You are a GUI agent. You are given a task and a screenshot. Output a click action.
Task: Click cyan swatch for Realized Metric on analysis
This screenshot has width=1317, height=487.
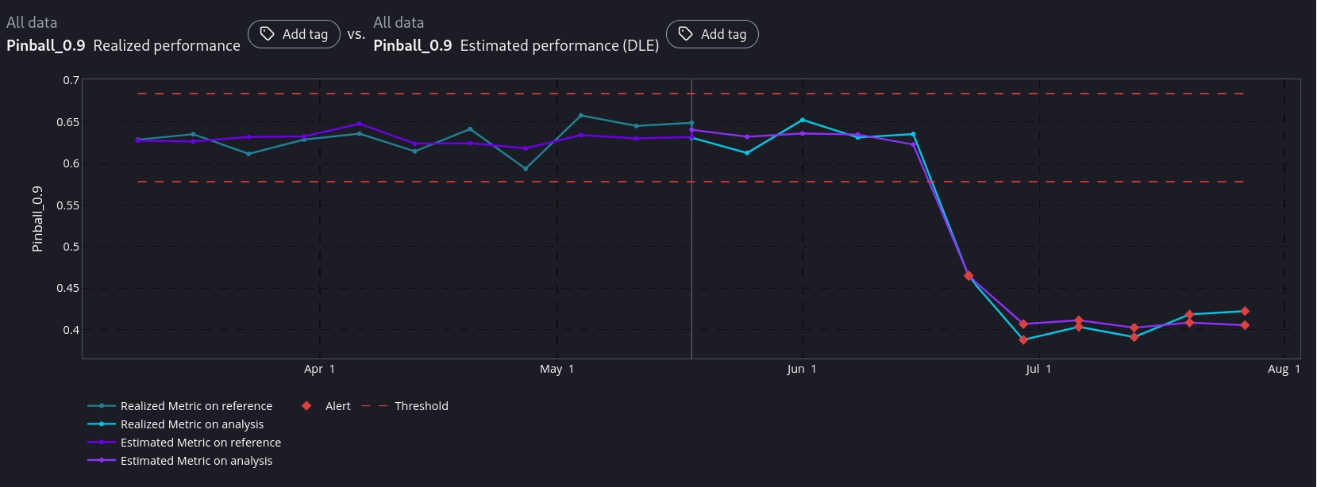click(x=102, y=424)
